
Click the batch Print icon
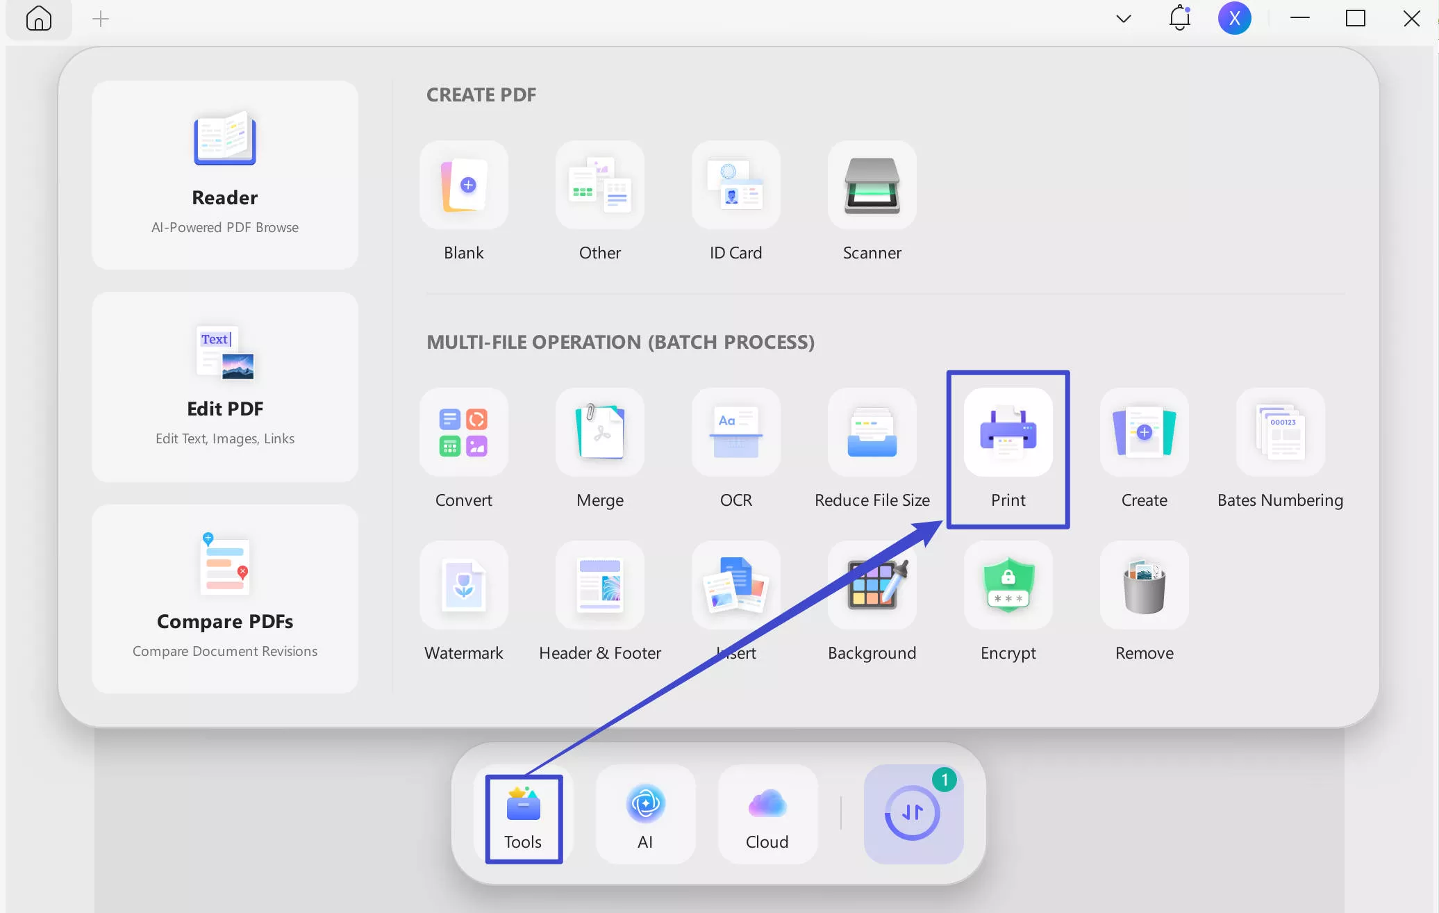tap(1008, 433)
